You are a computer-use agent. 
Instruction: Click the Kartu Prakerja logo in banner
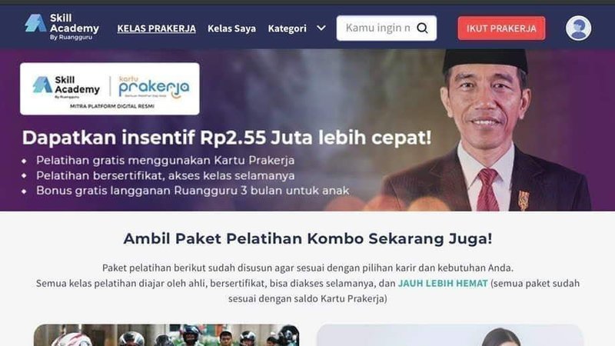point(154,87)
